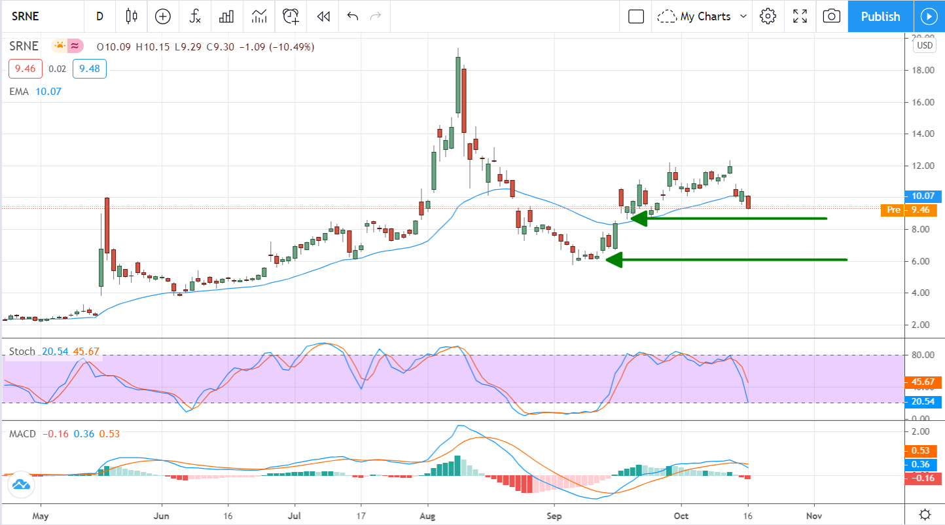945x525 pixels.
Task: Take a chart snapshot with the camera icon
Action: pos(831,16)
